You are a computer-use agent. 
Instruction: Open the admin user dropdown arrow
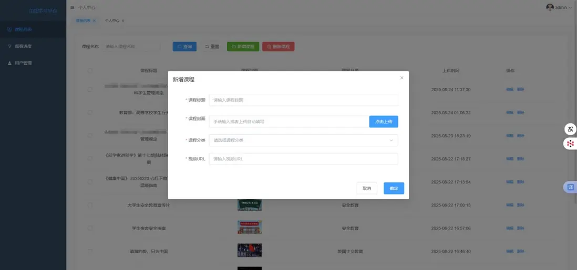(570, 8)
